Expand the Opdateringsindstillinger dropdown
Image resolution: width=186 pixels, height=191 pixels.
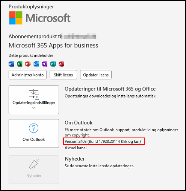(x=34, y=100)
